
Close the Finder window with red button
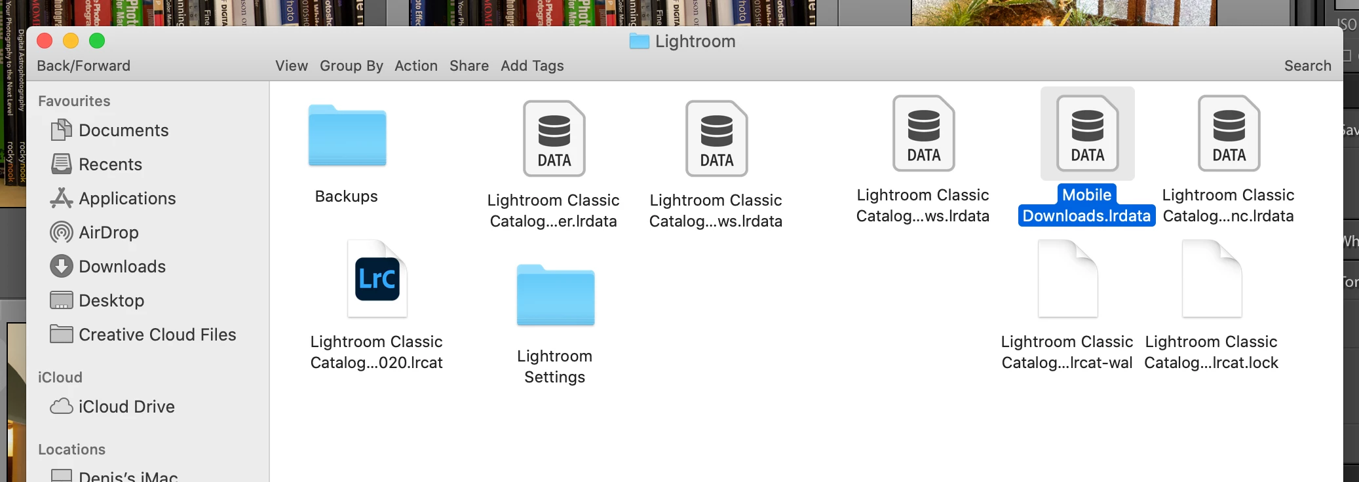[45, 41]
